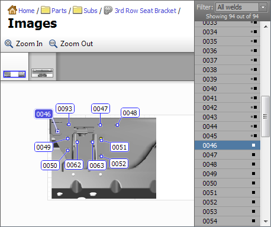Viewport: 271px width, 227px height.
Task: Click the Parts folder icon
Action: [x=46, y=10]
